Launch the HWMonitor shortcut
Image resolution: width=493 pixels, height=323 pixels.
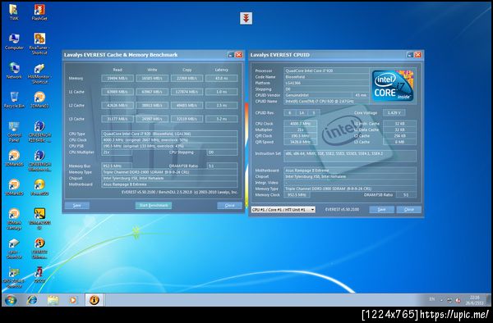(39, 74)
